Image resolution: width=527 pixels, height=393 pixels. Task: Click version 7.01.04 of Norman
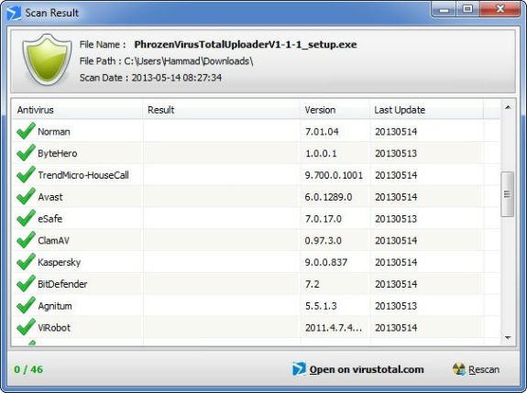(x=322, y=132)
